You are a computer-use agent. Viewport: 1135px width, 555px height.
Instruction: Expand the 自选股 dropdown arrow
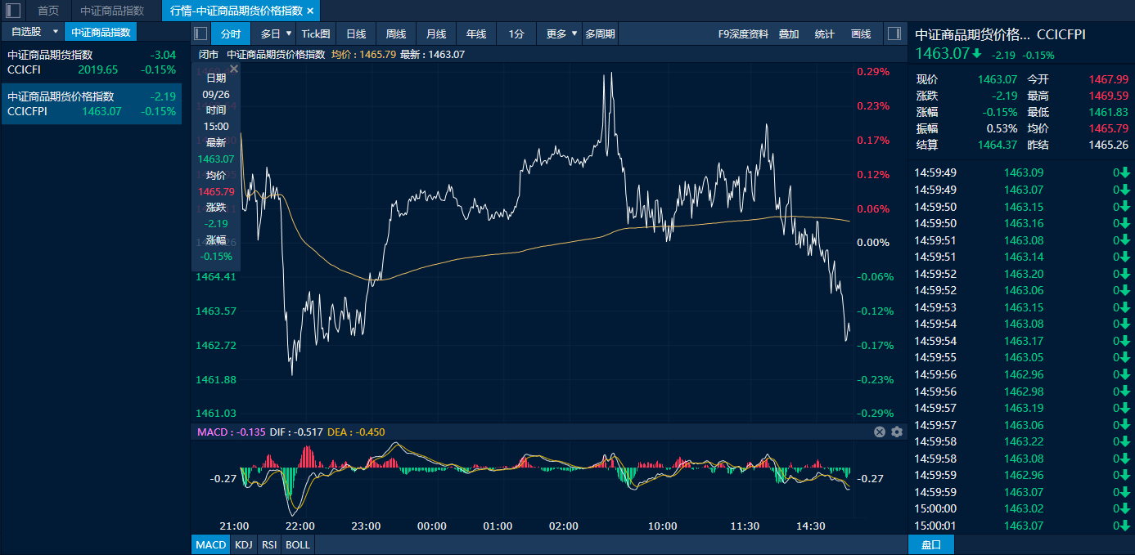point(56,32)
